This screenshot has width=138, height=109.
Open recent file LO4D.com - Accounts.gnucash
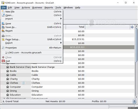coord(32,53)
